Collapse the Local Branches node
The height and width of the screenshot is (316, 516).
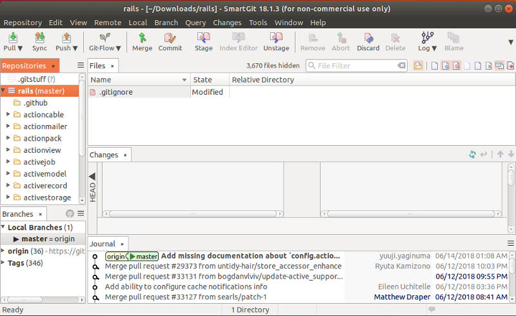pyautogui.click(x=4, y=228)
